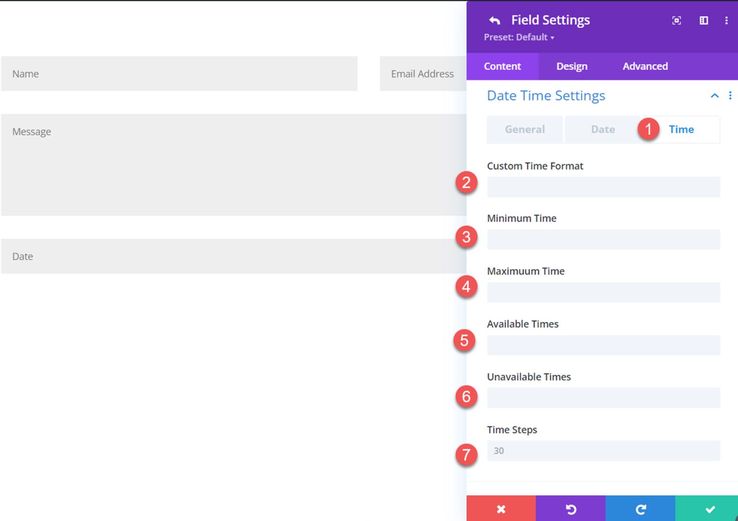Switch to the General tab
Image resolution: width=738 pixels, height=521 pixels.
[x=524, y=129]
